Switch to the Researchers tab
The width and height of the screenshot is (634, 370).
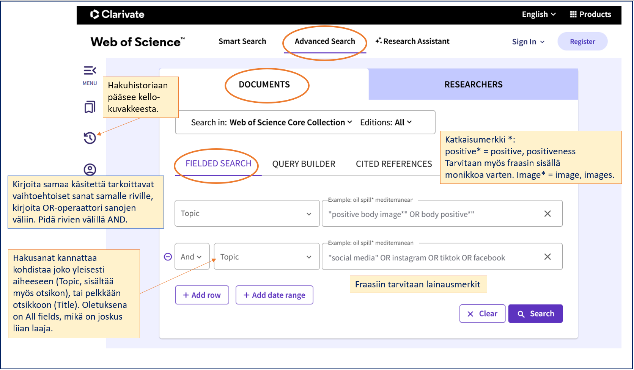(473, 84)
